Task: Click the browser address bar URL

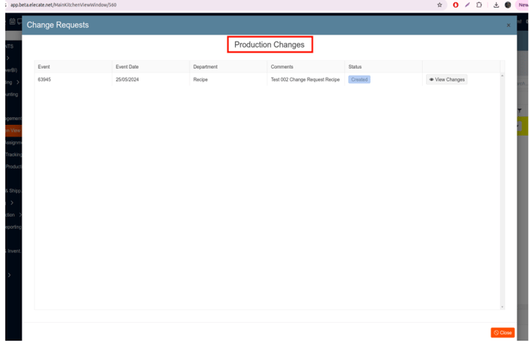Action: (63, 5)
